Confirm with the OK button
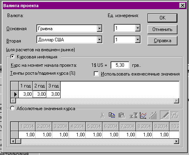The height and width of the screenshot is (155, 189). (x=162, y=18)
